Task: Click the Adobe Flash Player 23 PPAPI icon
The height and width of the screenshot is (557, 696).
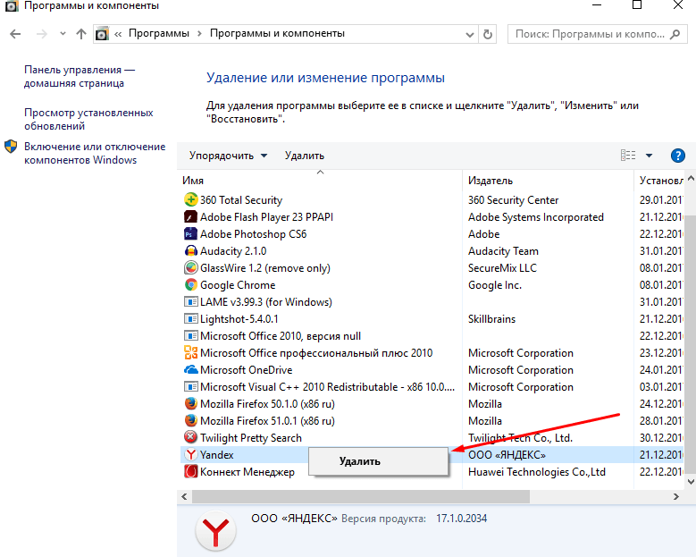Action: click(x=190, y=216)
